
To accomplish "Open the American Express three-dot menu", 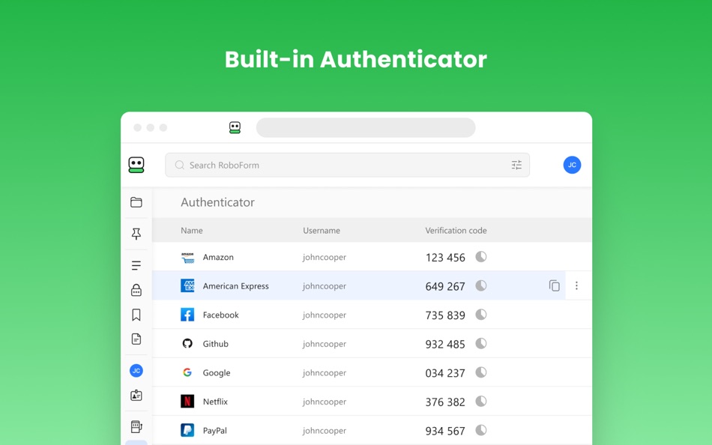I will 576,285.
